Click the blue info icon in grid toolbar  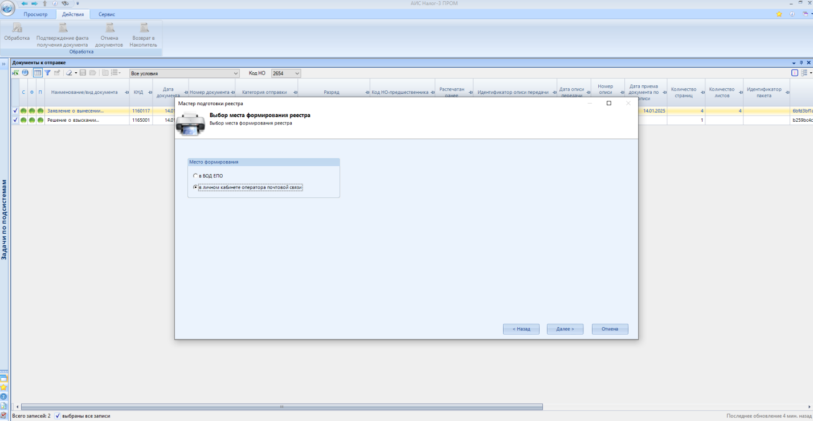click(x=25, y=73)
